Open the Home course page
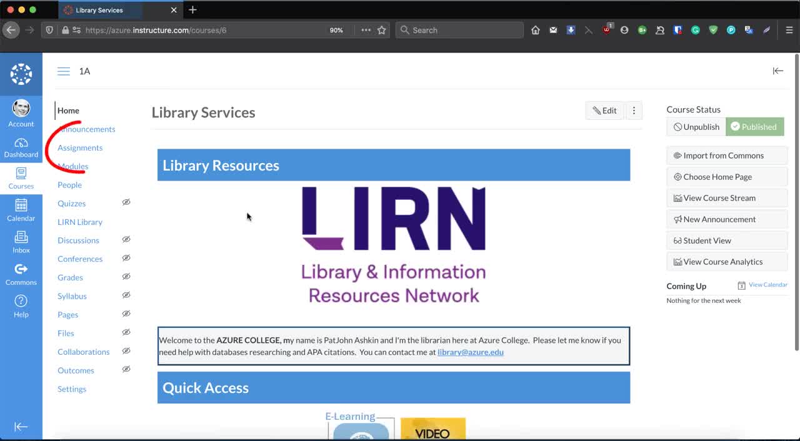The width and height of the screenshot is (800, 441). [68, 111]
